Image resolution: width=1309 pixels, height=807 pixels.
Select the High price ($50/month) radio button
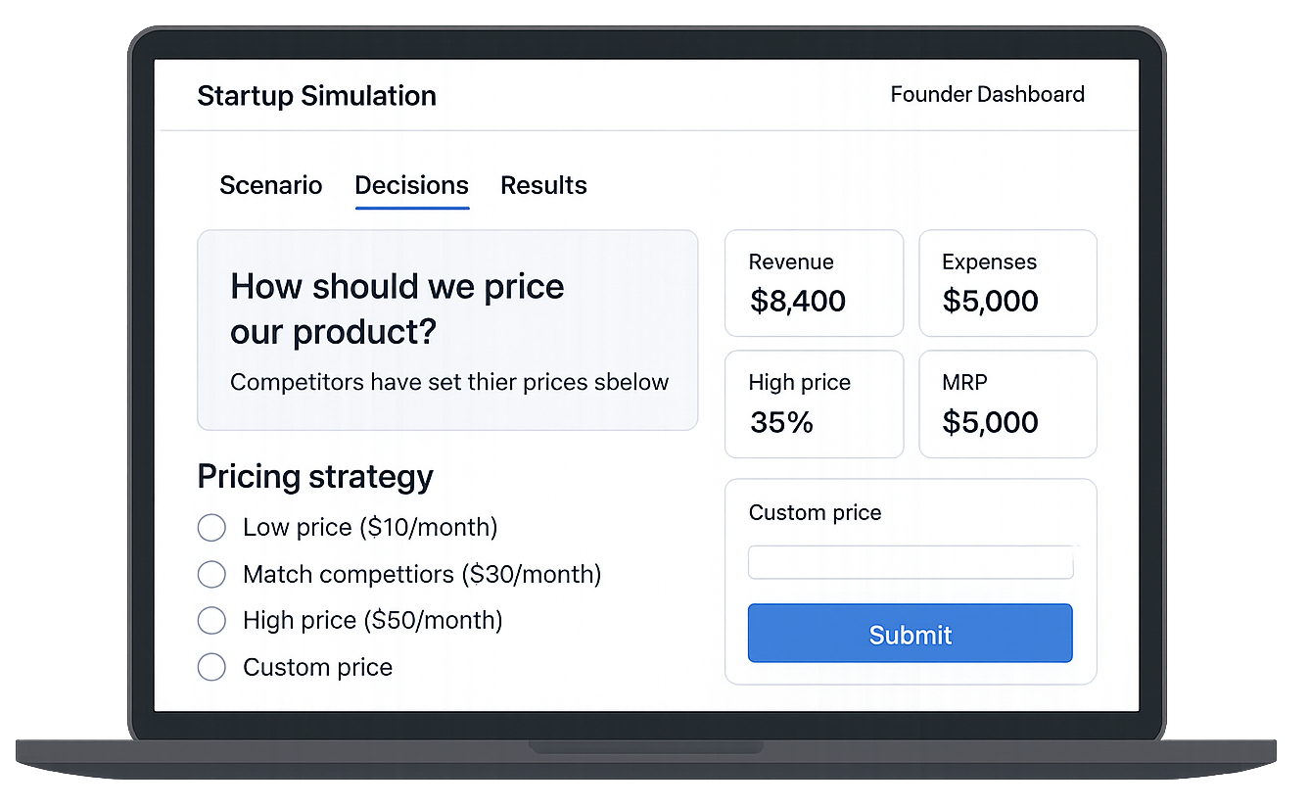211,620
